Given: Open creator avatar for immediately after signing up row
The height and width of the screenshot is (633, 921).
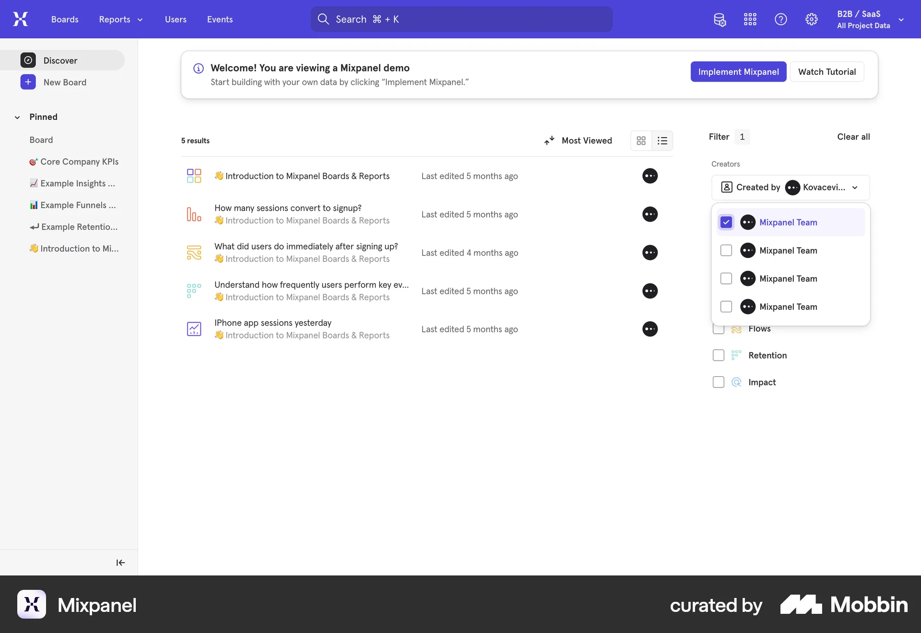Looking at the screenshot, I should pos(650,253).
